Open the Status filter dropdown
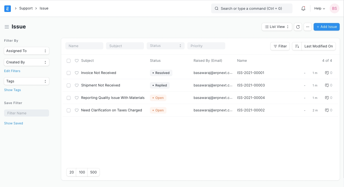 point(165,46)
